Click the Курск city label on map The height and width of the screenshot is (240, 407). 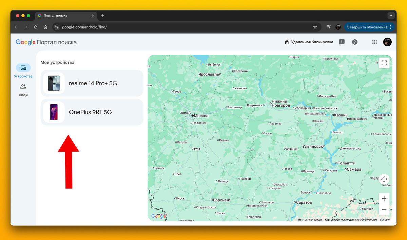pyautogui.click(x=180, y=198)
